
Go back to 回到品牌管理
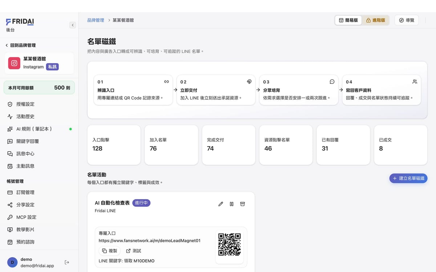click(21, 45)
